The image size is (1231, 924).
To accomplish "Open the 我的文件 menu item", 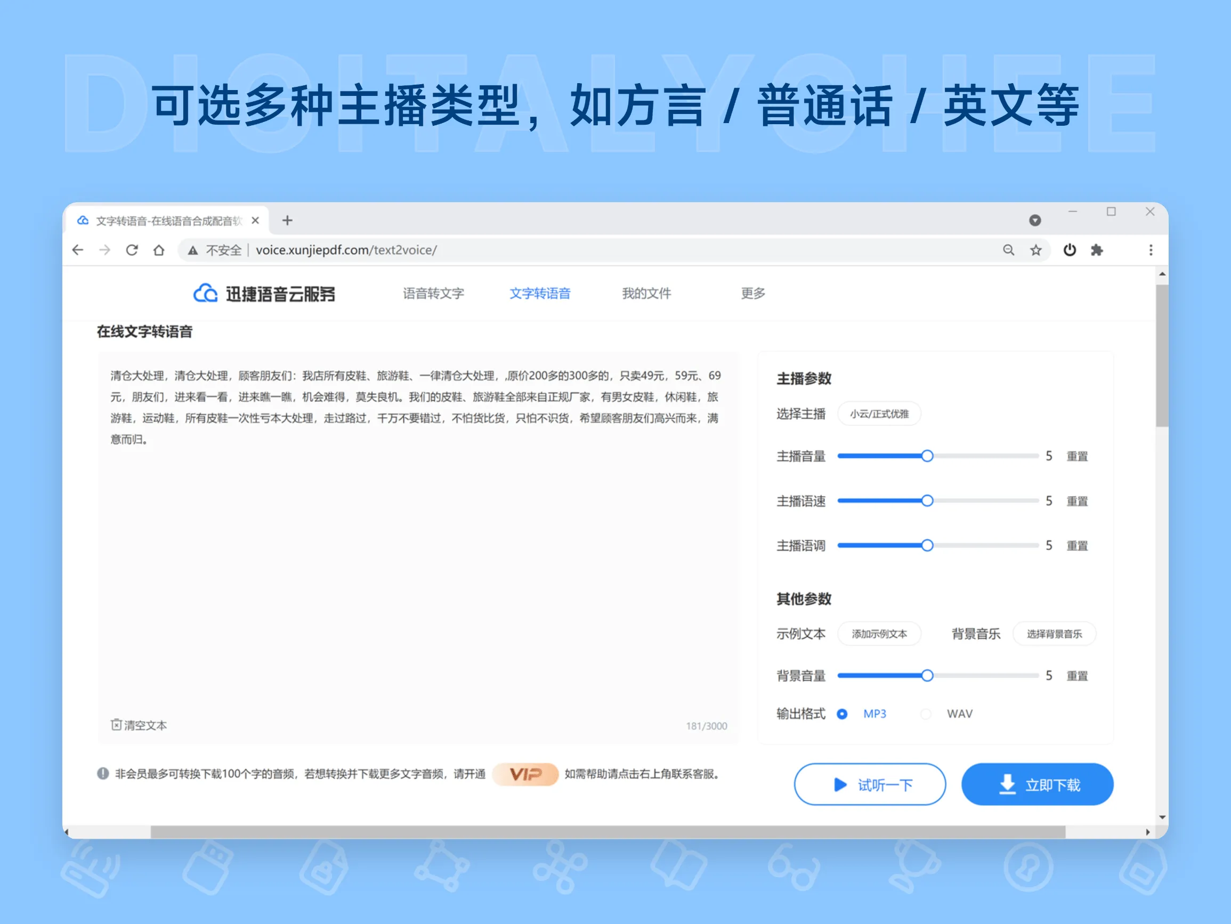I will [646, 293].
